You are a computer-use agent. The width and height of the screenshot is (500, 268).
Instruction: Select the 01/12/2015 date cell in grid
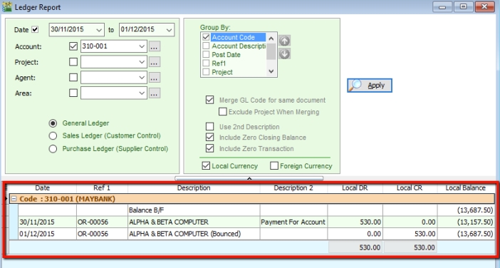47,234
